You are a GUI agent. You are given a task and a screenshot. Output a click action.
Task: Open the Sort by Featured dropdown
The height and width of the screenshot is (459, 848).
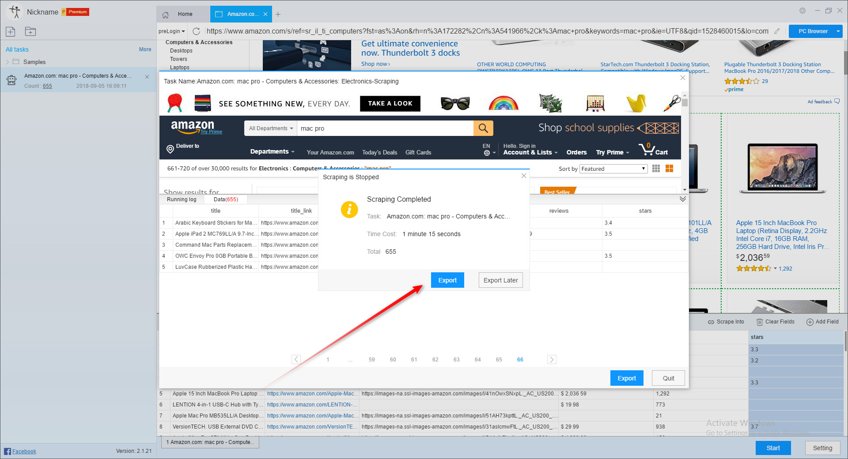point(613,169)
